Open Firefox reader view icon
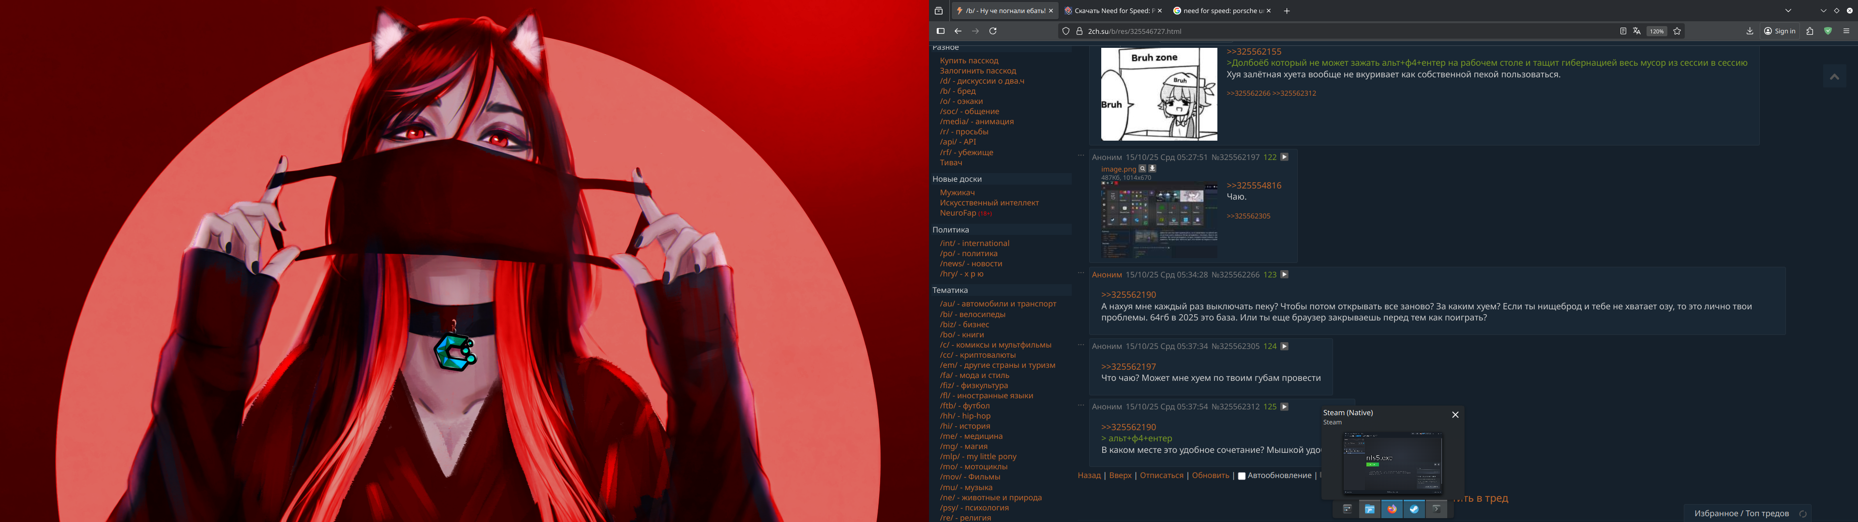This screenshot has width=1858, height=522. pos(1623,31)
